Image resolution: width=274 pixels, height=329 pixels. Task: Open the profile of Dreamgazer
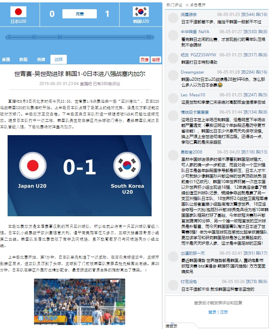point(192,72)
